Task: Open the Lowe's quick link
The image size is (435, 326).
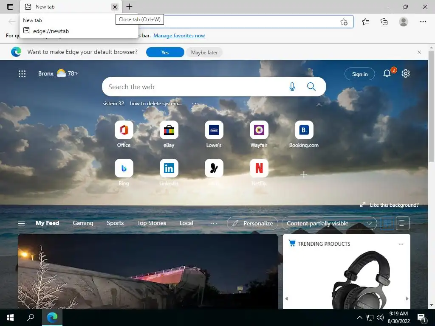Action: (x=214, y=135)
